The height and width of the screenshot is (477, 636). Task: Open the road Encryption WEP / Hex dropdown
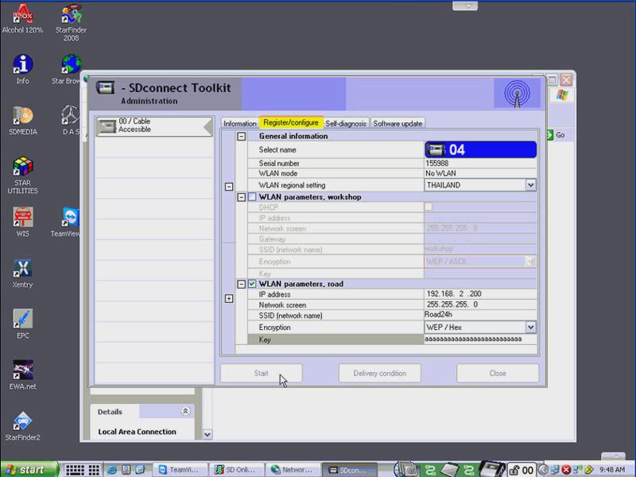pos(530,328)
